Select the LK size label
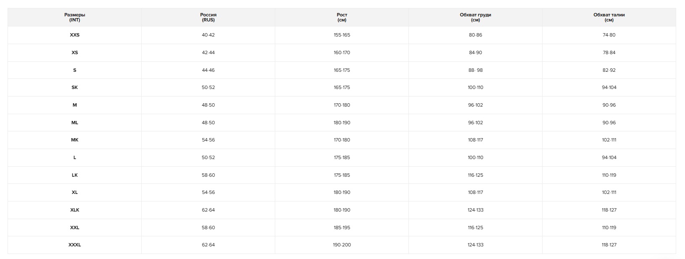The image size is (685, 259). (x=75, y=175)
